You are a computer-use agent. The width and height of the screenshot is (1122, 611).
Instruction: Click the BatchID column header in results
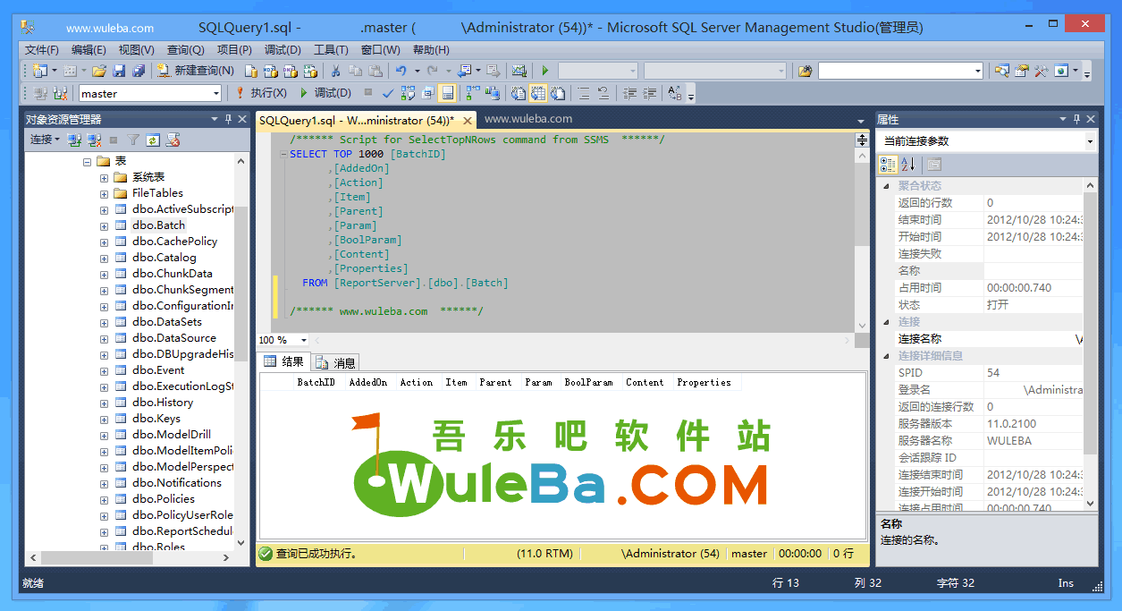316,382
